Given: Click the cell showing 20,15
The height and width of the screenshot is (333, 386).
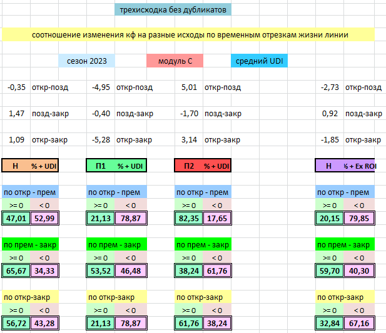Looking at the screenshot, I should tap(330, 218).
